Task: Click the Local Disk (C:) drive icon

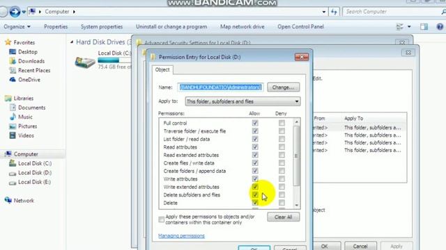Action: [x=85, y=62]
